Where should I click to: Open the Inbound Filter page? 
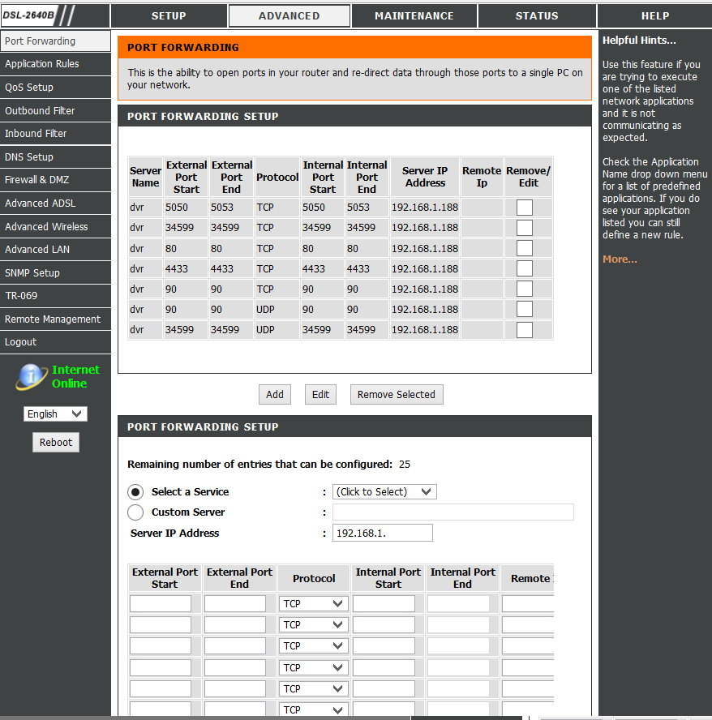pos(55,134)
